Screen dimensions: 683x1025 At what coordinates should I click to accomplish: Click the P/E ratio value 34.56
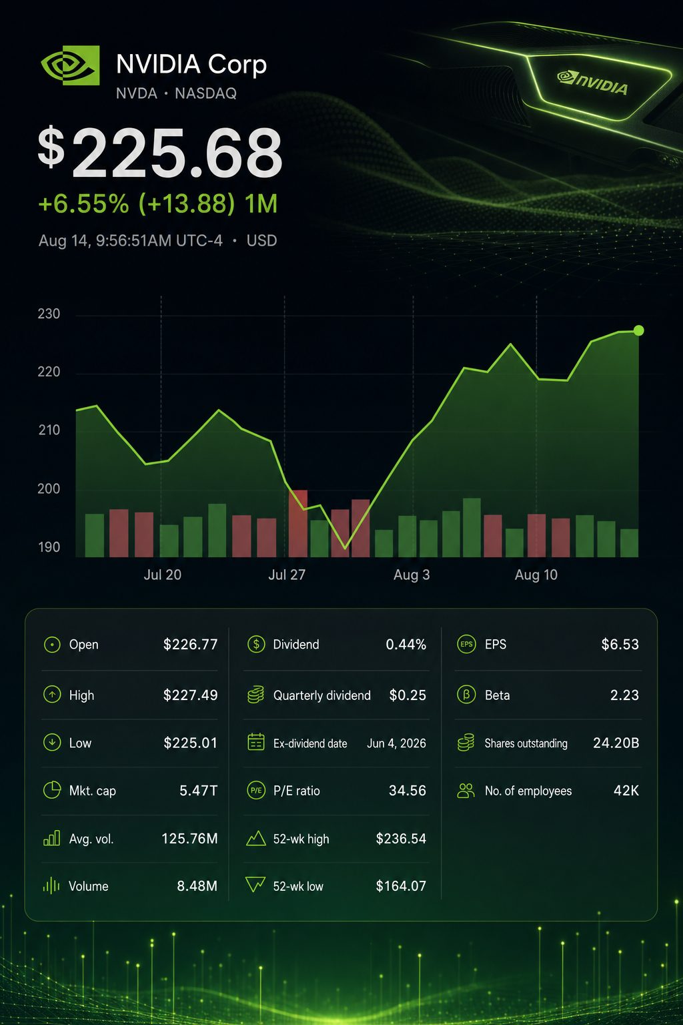point(408,791)
